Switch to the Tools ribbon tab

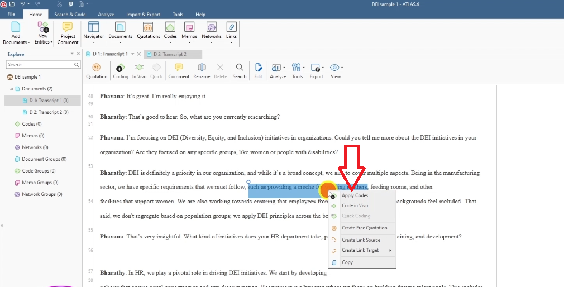pos(178,15)
